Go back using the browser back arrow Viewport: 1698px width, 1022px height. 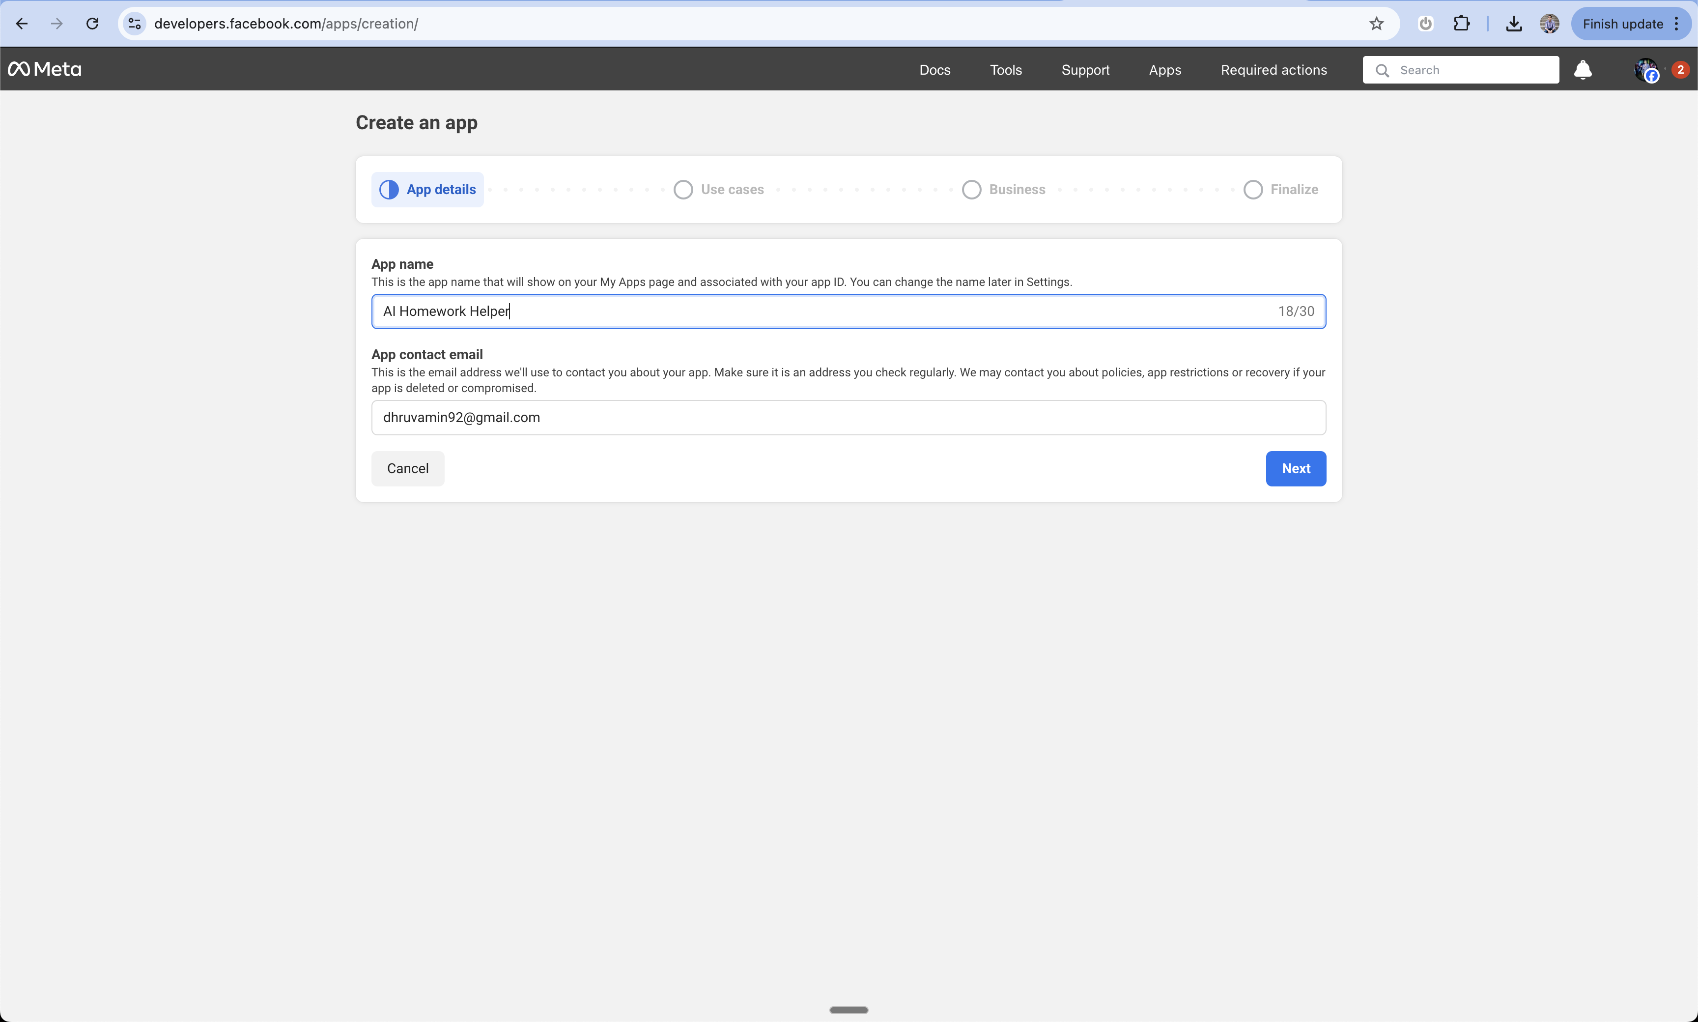click(x=22, y=24)
